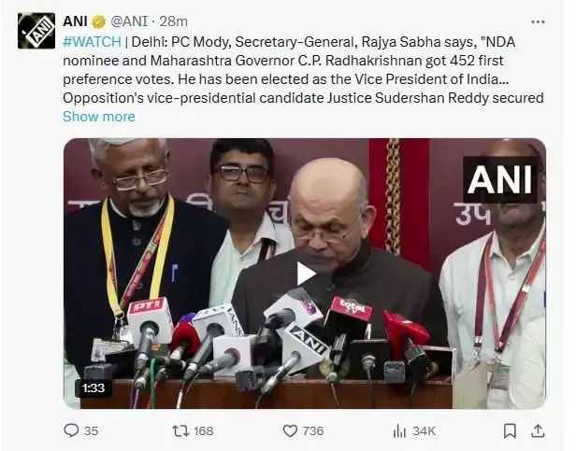Screen dimensions: 576x451
Task: Click the 1:33 video duration badge
Action: click(94, 387)
